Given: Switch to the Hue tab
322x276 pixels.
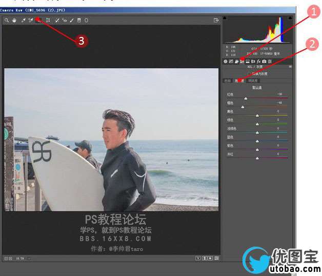Looking at the screenshot, I should tap(227, 81).
